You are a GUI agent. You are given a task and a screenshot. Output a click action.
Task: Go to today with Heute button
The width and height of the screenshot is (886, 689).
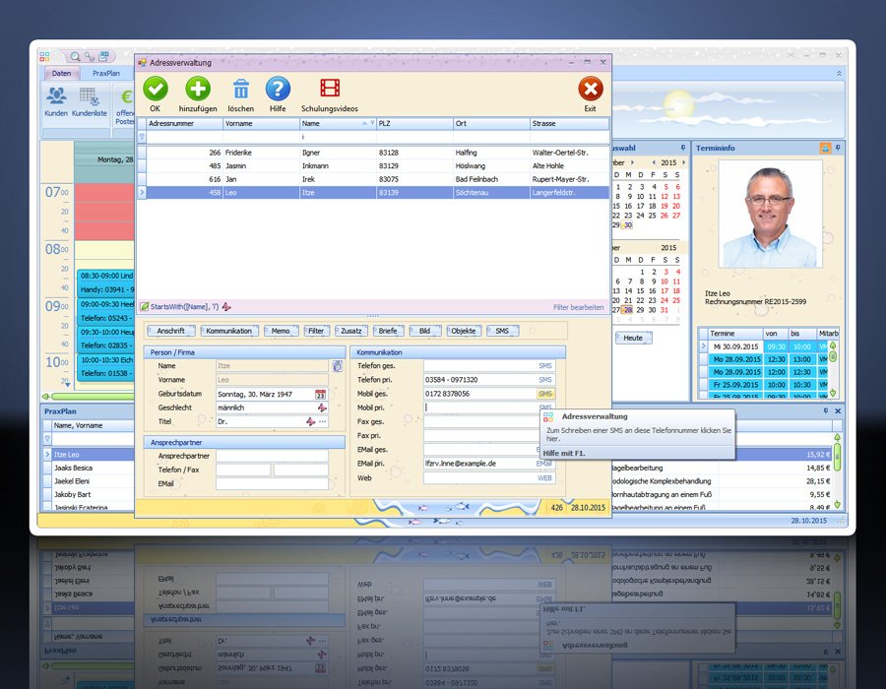pyautogui.click(x=633, y=338)
